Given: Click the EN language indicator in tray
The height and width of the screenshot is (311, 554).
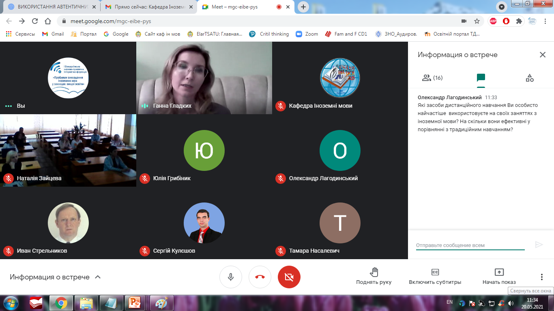Looking at the screenshot, I should [449, 302].
